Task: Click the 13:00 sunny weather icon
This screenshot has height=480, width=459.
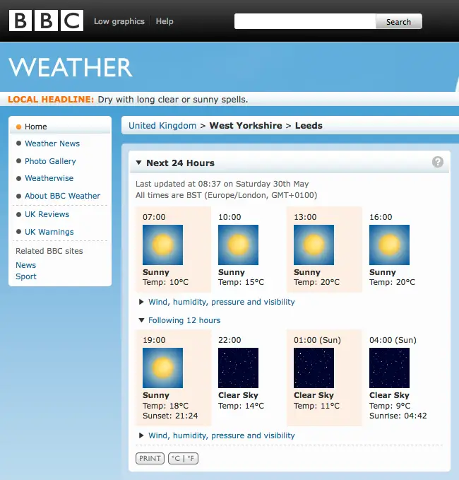Action: pyautogui.click(x=314, y=245)
